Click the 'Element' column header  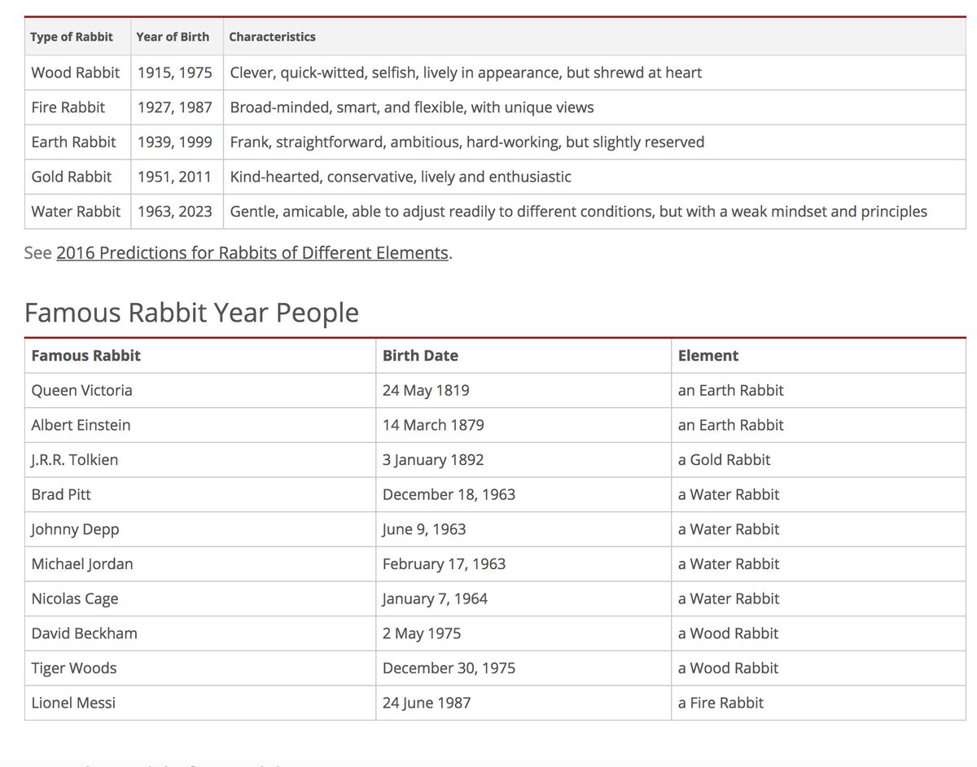click(818, 356)
